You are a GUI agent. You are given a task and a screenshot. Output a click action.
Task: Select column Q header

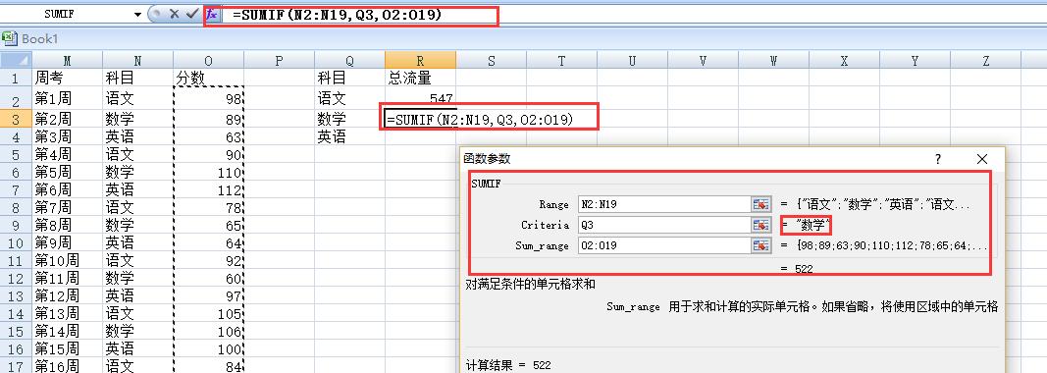click(x=350, y=60)
